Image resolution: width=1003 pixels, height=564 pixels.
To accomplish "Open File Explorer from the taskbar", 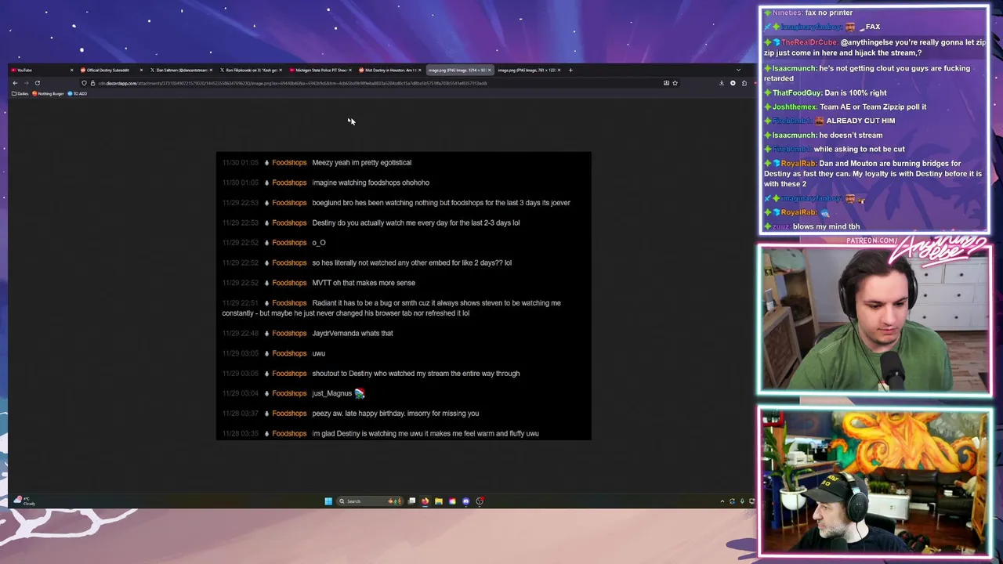I will [439, 501].
